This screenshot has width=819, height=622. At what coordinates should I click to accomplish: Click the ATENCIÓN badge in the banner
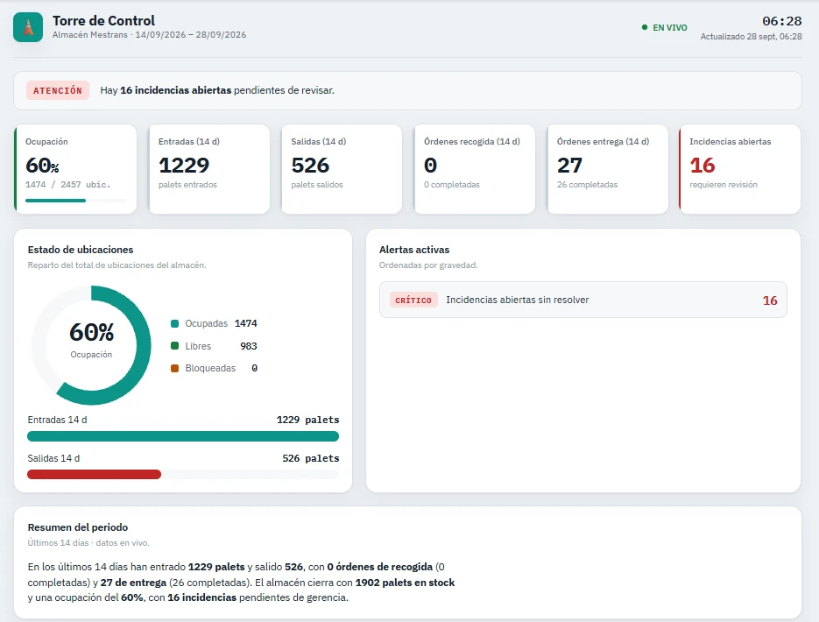(58, 90)
